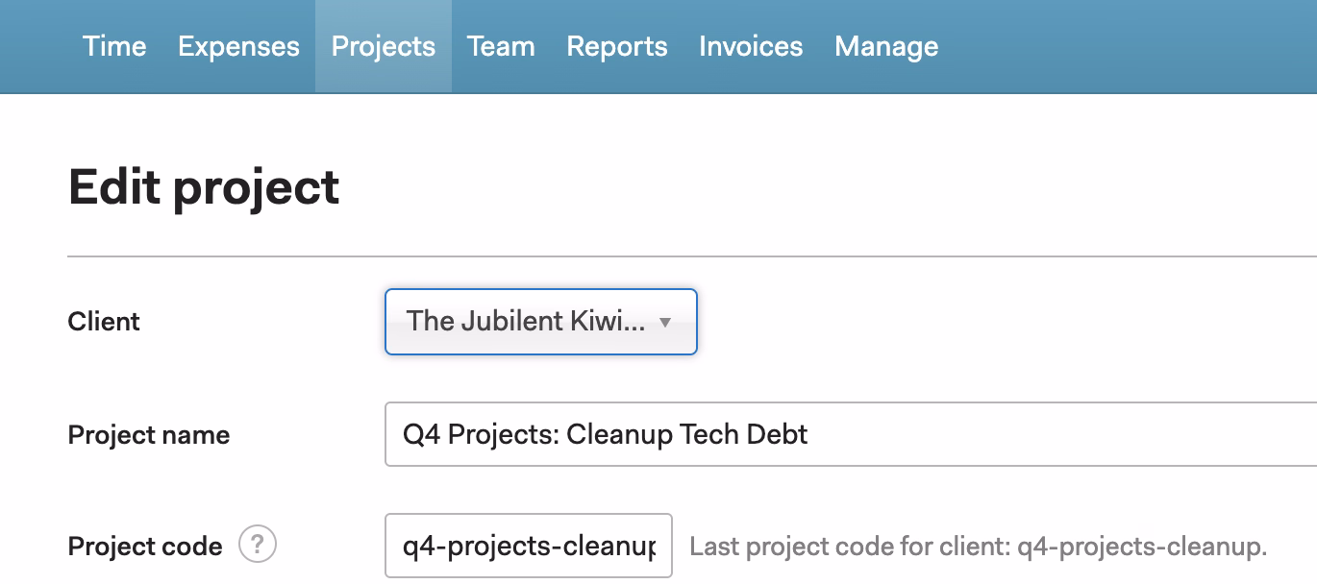Click the Last project code hint text

(979, 547)
